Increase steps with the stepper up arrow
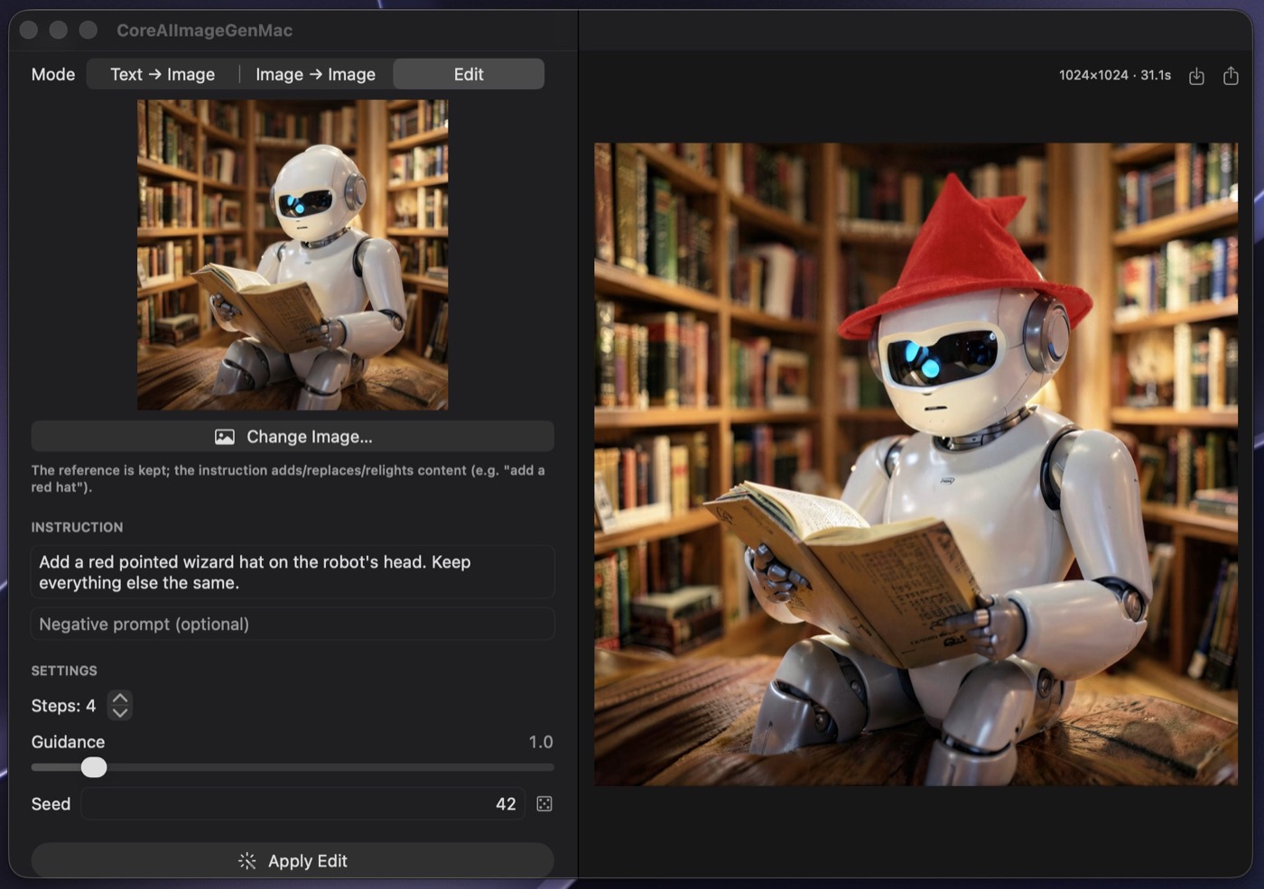Image resolution: width=1264 pixels, height=889 pixels. coord(120,698)
